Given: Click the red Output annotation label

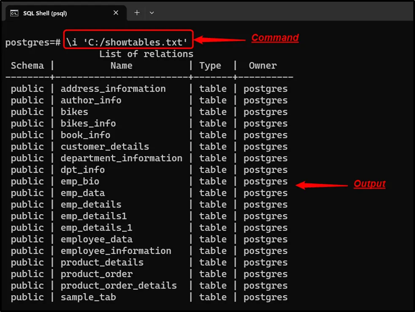Looking at the screenshot, I should pos(369,184).
